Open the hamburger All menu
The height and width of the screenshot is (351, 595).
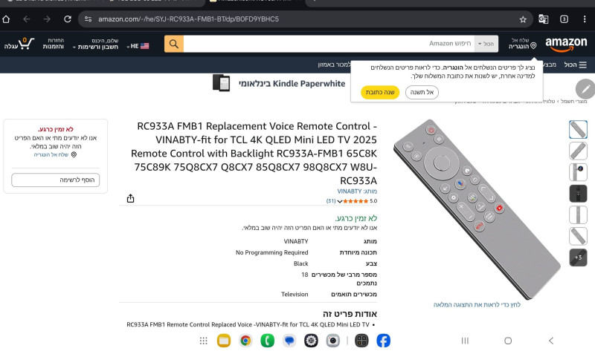pos(575,65)
